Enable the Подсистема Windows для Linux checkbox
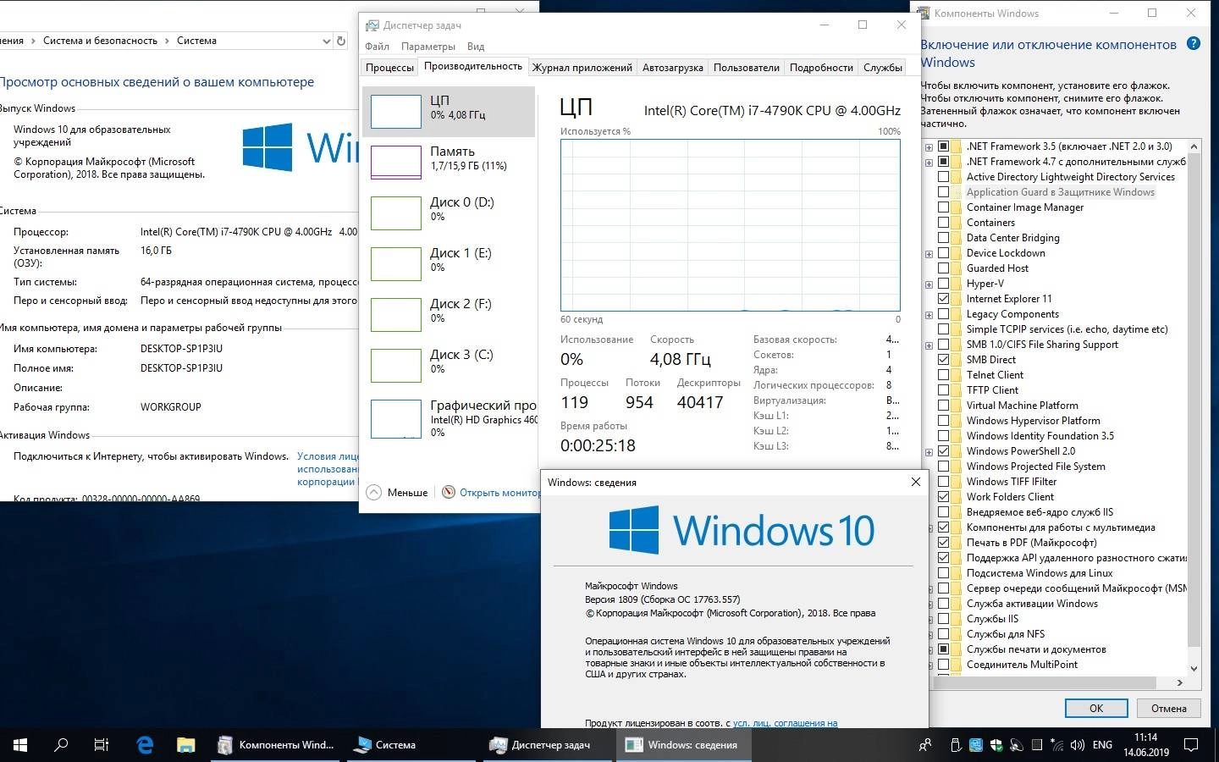This screenshot has width=1219, height=762. pyautogui.click(x=943, y=573)
